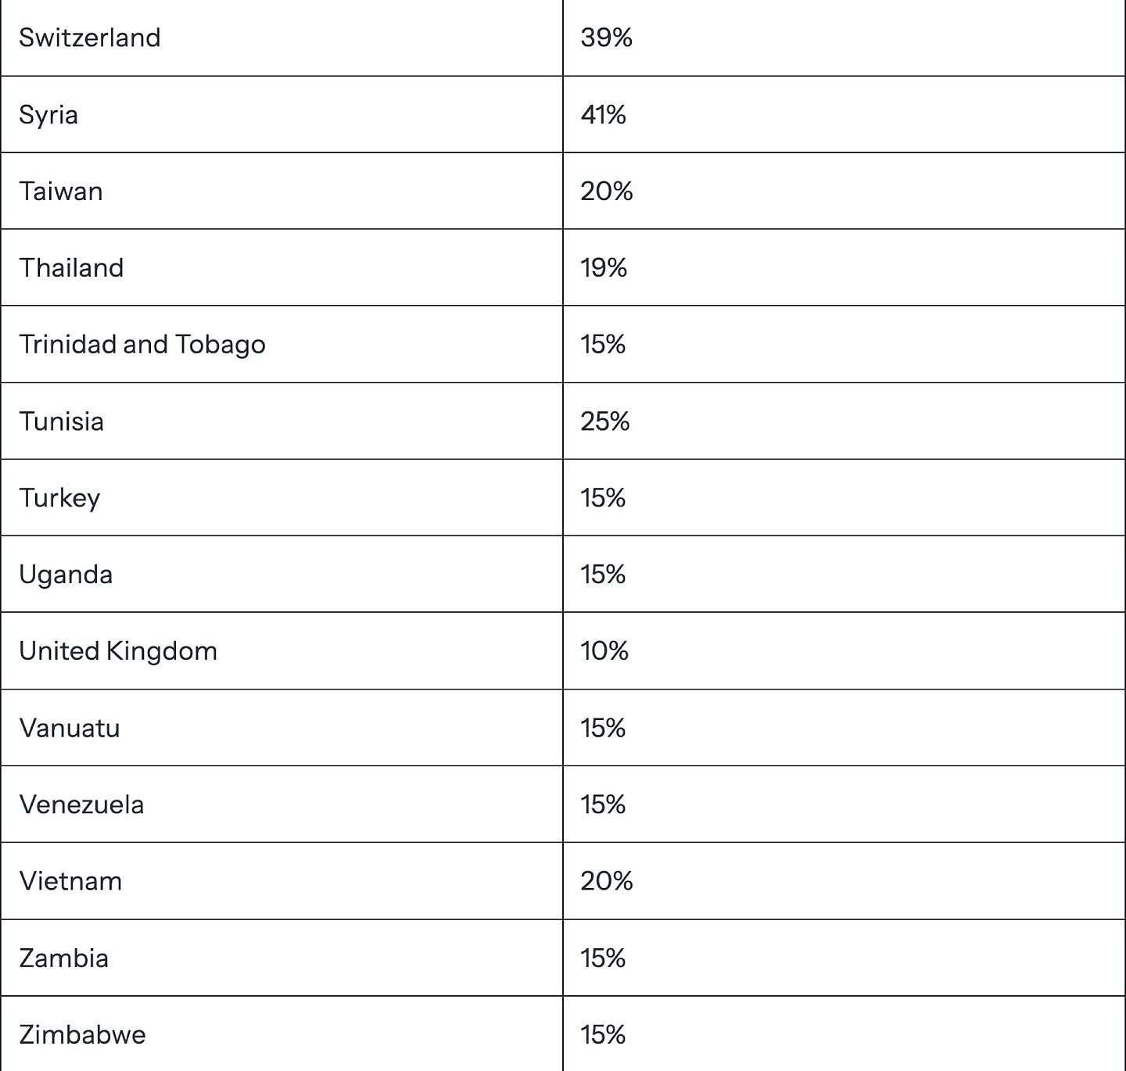Select the Vietnam row label
This screenshot has width=1126, height=1071.
pos(70,881)
